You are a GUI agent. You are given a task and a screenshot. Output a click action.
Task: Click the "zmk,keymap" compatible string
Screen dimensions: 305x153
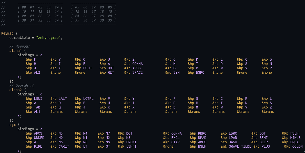tap(48, 38)
